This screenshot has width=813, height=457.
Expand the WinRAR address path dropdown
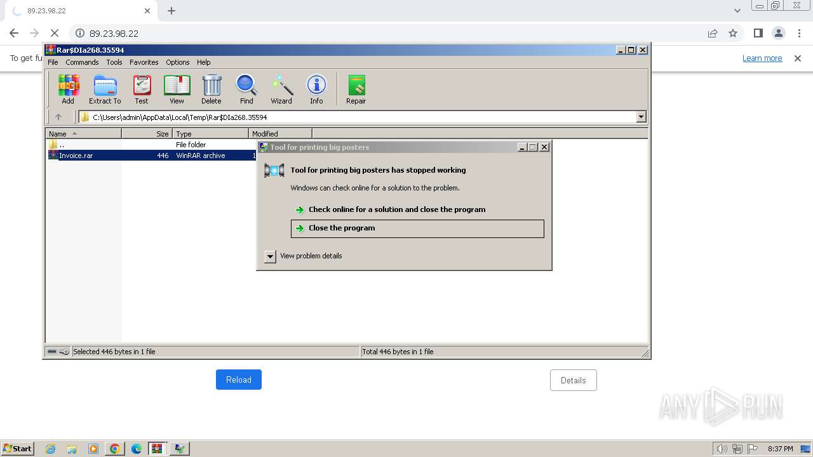641,117
